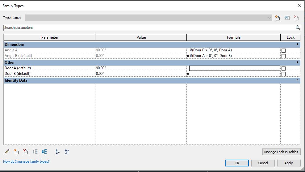The width and height of the screenshot is (305, 172).
Task: Close the Family Types dialog
Action: click(299, 6)
